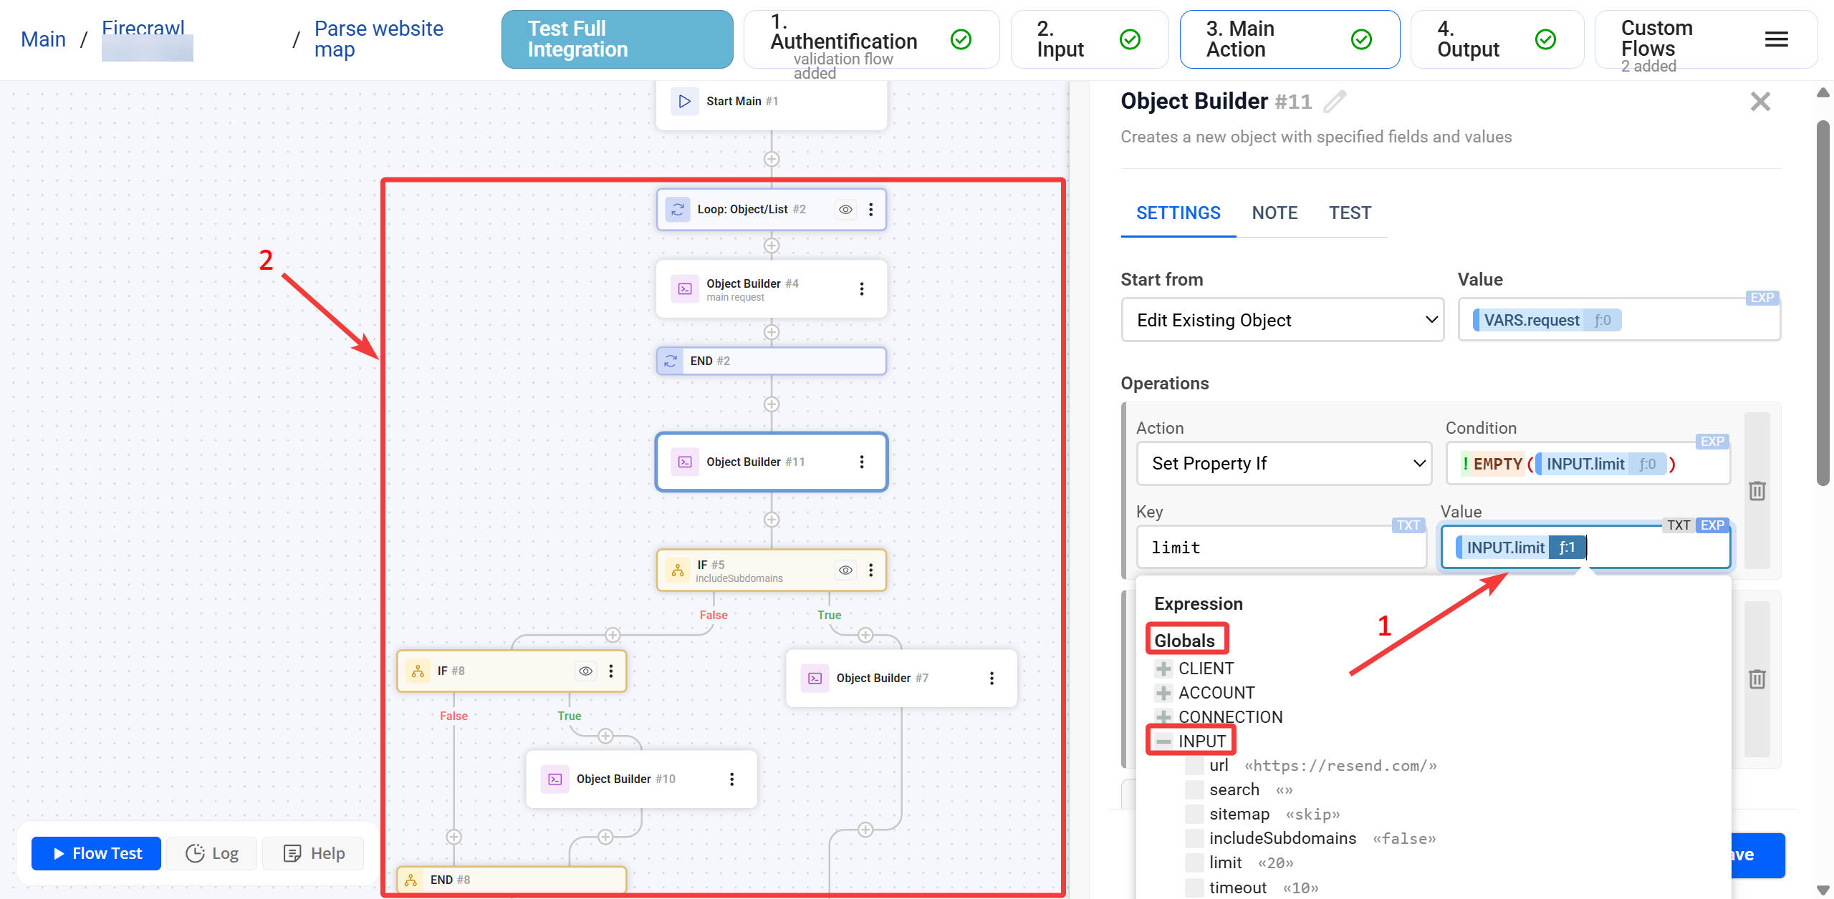Viewport: 1834px width, 899px height.
Task: Open three-dot menu of Object Builder #10
Action: click(731, 779)
